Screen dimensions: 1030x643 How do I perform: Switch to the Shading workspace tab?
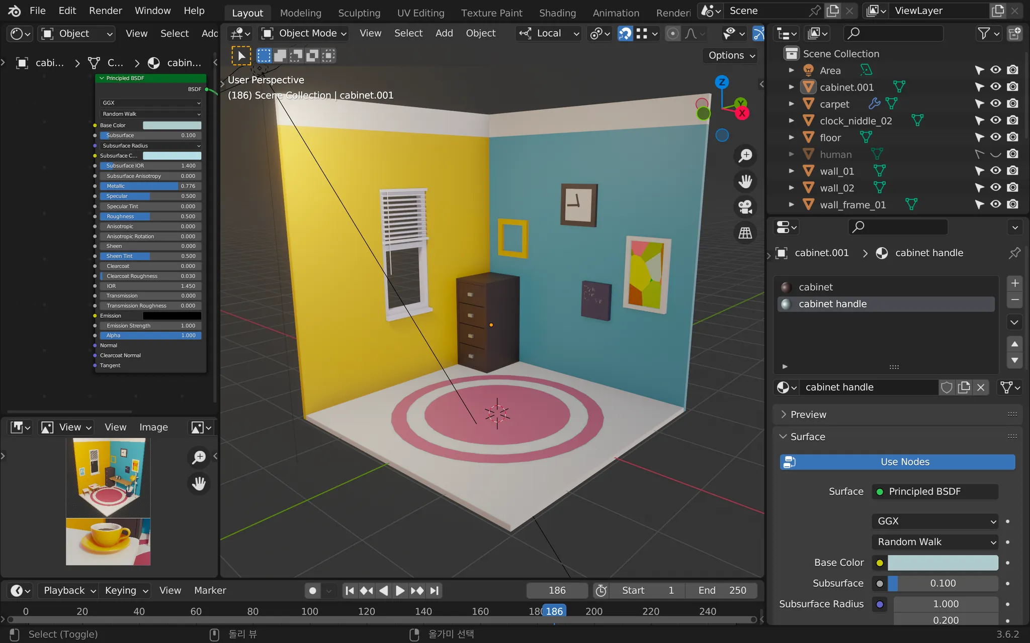coord(557,13)
